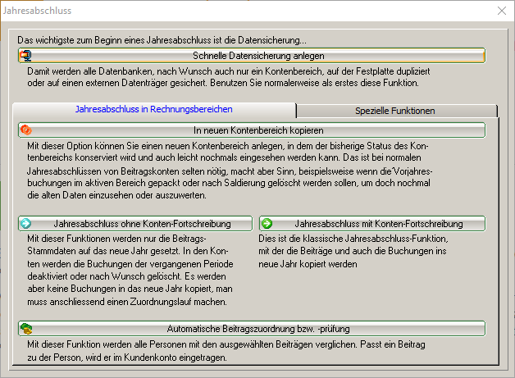515x378 pixels.
Task: Click the klassische Jahresabschluss-Funktion description text
Action: [361, 253]
